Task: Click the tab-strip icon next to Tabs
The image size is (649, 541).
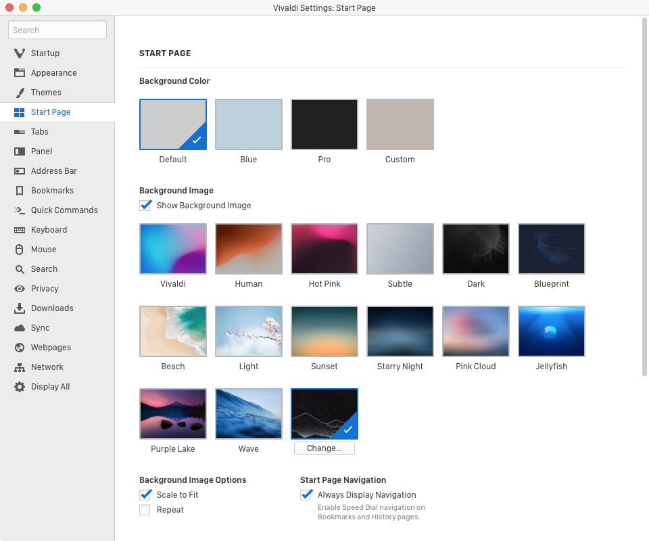Action: pos(20,132)
